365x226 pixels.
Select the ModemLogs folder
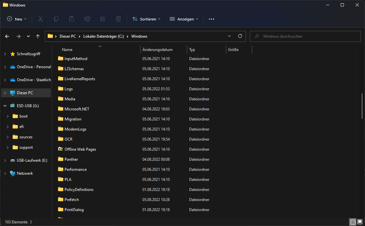tap(75, 129)
